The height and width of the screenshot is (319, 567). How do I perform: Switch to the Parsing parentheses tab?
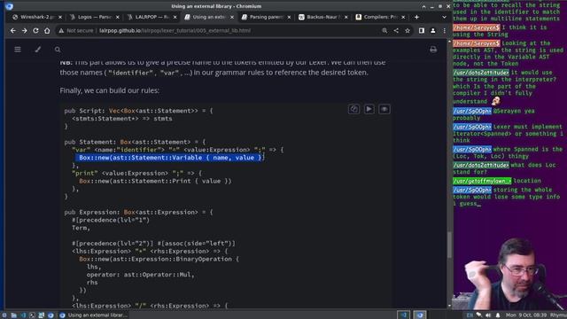266,17
